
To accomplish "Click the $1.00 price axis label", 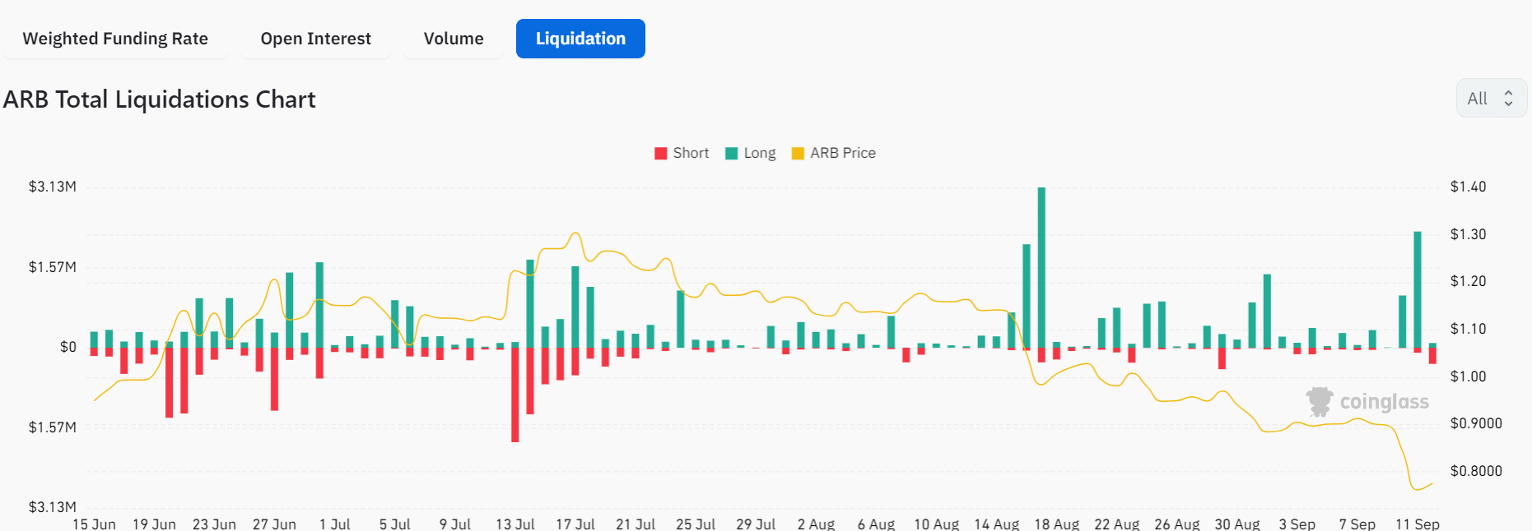I will tap(1468, 376).
